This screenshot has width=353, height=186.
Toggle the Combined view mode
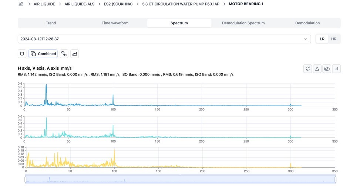43,54
